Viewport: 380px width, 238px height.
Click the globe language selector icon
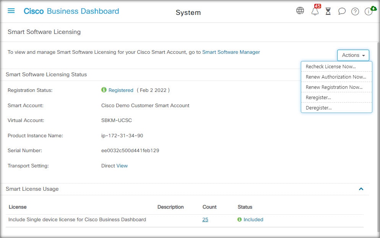(x=300, y=11)
